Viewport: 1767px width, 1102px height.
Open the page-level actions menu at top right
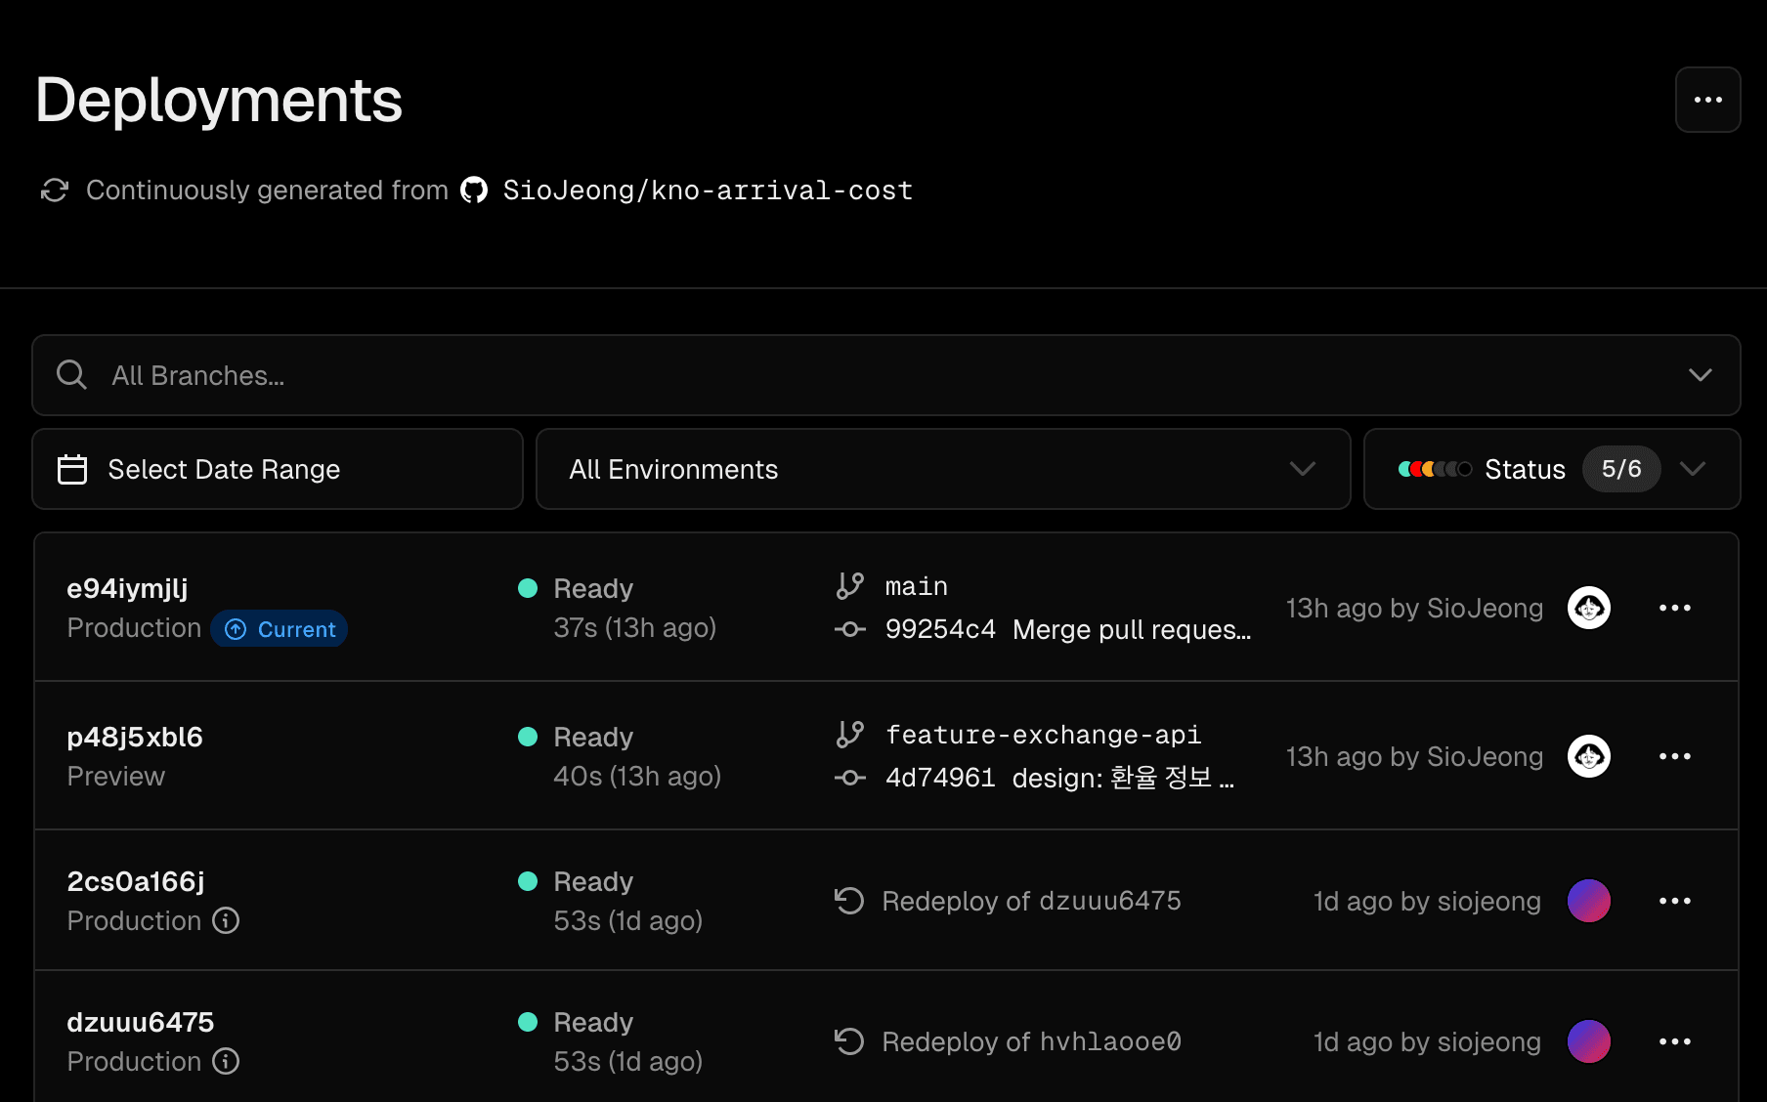(1707, 99)
